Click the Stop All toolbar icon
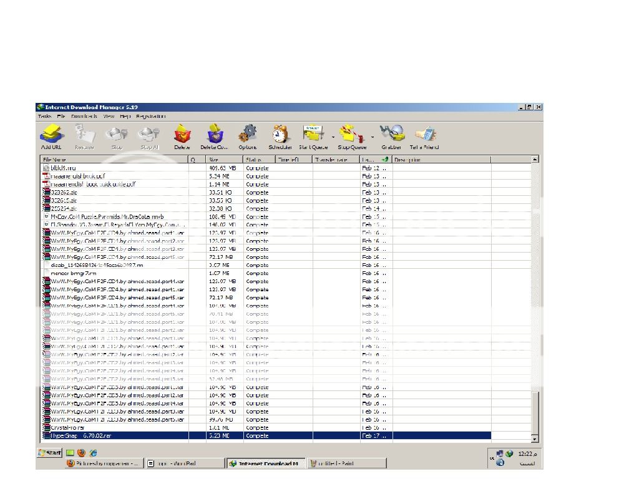The image size is (639, 479). point(149,133)
